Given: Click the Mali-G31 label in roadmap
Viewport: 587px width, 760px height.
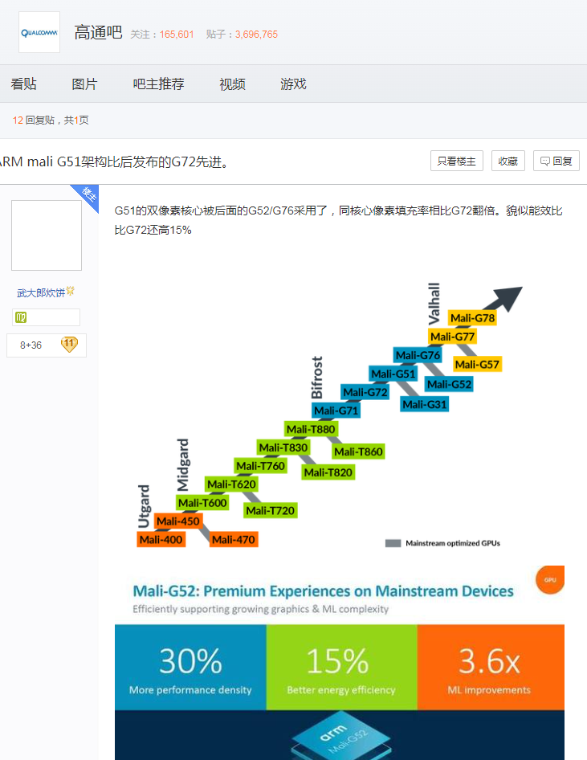Looking at the screenshot, I should 424,404.
